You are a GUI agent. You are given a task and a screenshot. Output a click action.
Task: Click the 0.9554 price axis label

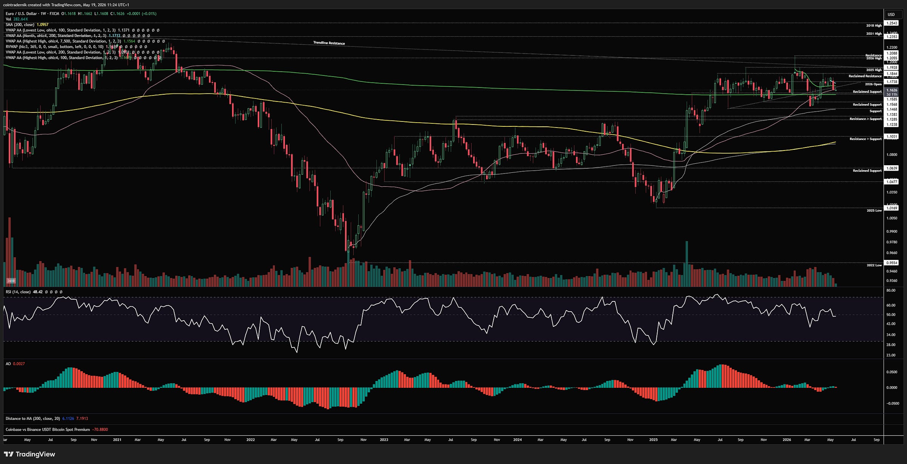(892, 263)
